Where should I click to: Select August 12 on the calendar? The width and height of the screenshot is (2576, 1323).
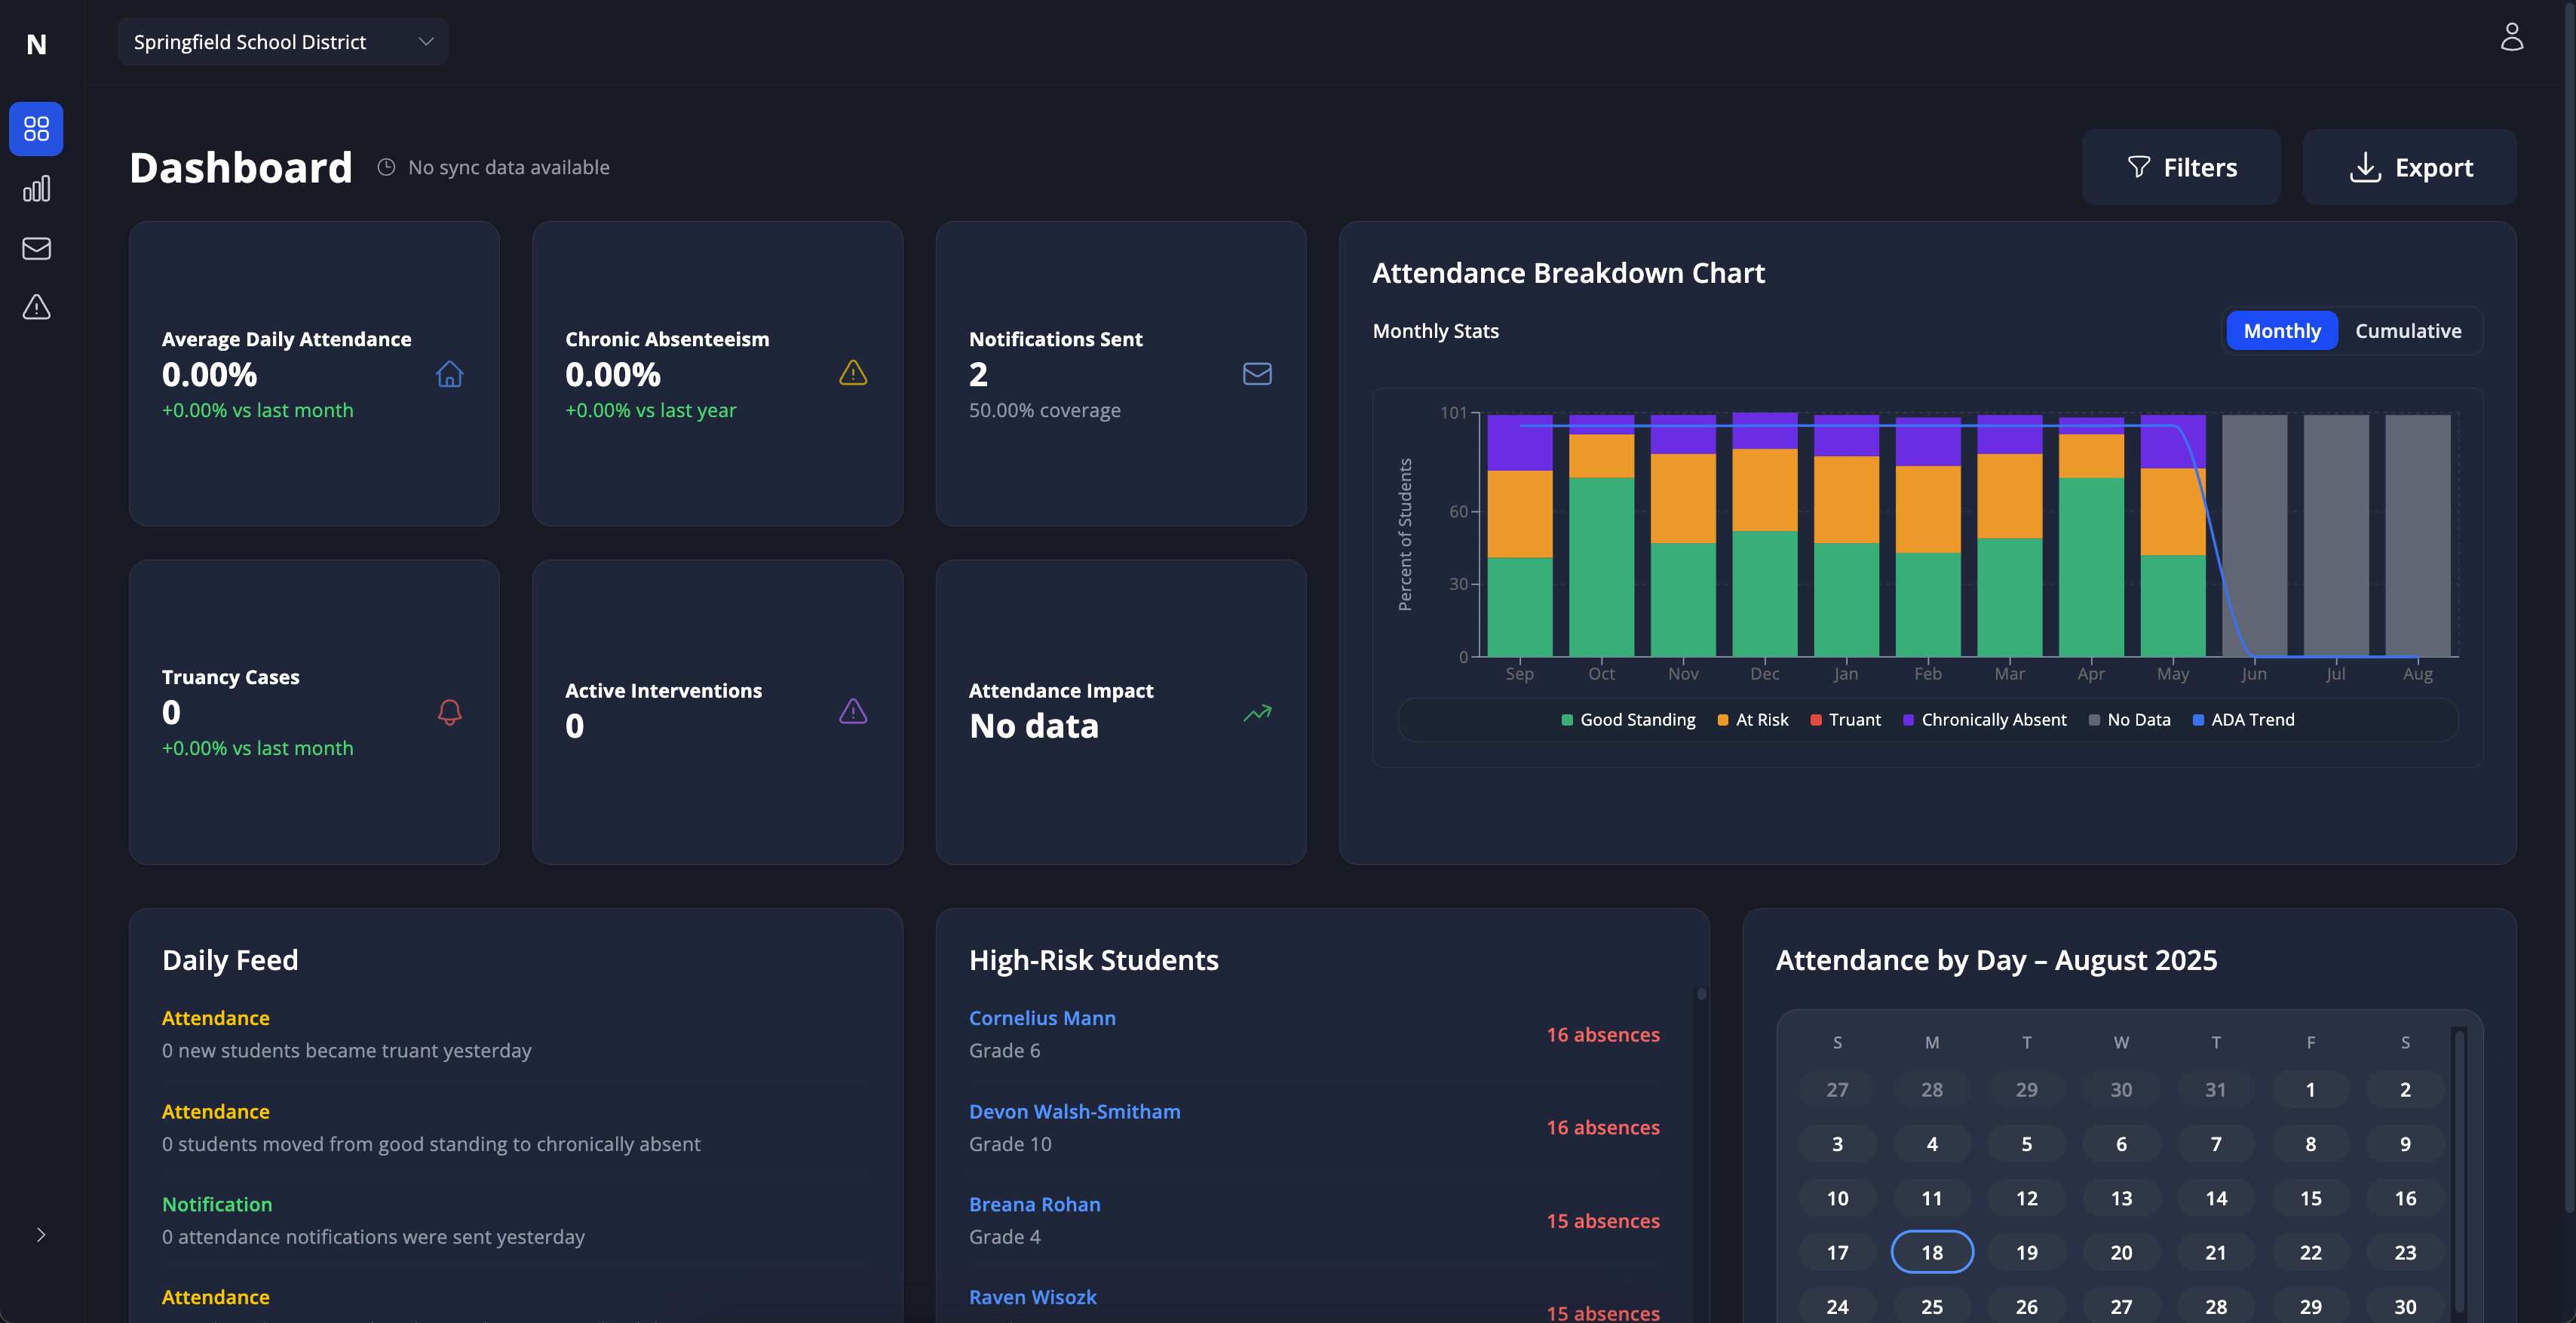pyautogui.click(x=2026, y=1198)
